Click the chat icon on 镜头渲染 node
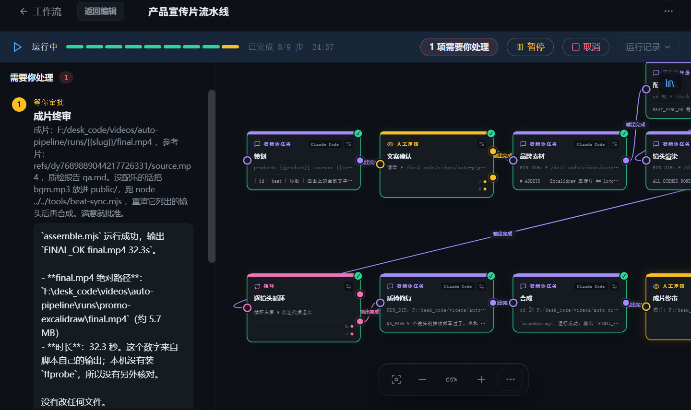691x410 pixels. 656,144
